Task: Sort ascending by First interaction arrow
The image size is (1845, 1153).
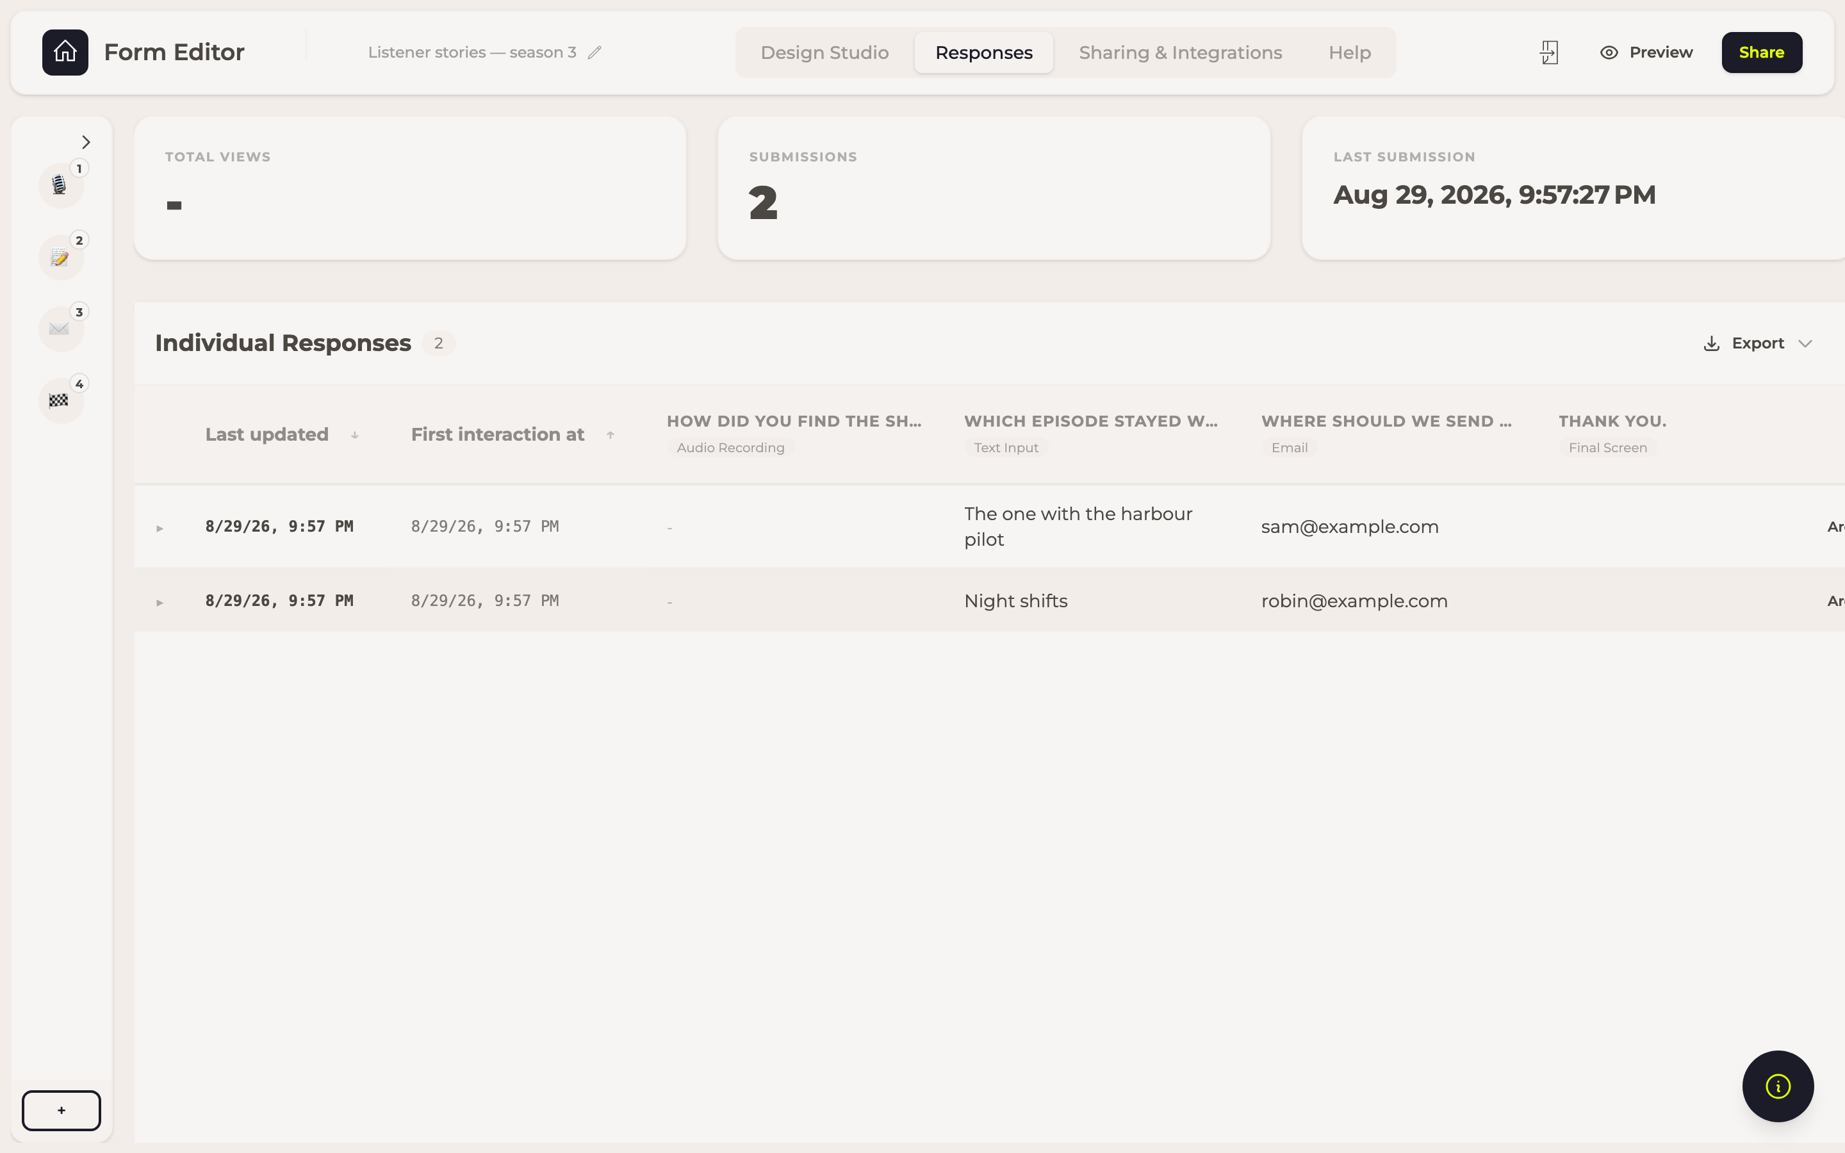Action: click(x=611, y=436)
